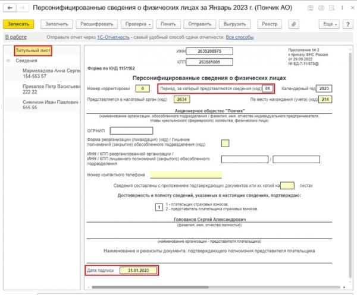The height and width of the screenshot is (295, 357).
Task: Click the Заполнить button
Action: click(x=57, y=24)
